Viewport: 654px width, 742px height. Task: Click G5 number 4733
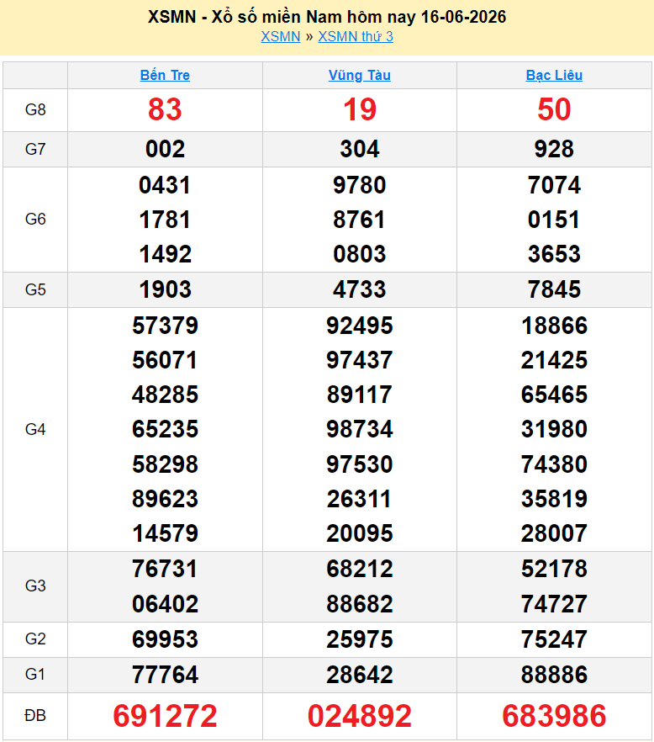360,289
